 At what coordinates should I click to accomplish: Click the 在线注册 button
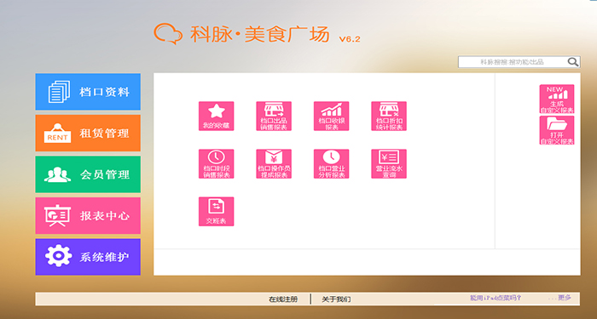tap(283, 299)
